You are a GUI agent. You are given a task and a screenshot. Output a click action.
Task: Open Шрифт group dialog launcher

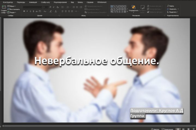pos(59,16)
